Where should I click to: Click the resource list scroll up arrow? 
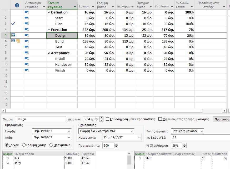(129, 153)
